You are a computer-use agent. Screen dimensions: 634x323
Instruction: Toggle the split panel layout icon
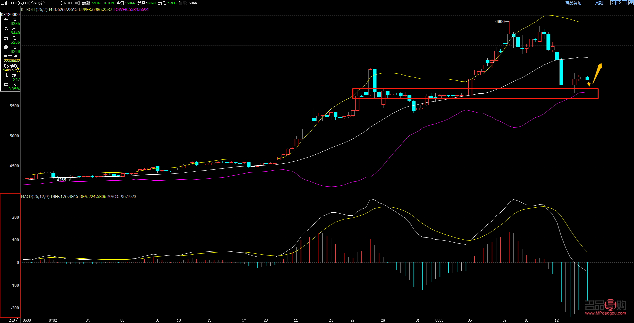point(624,3)
